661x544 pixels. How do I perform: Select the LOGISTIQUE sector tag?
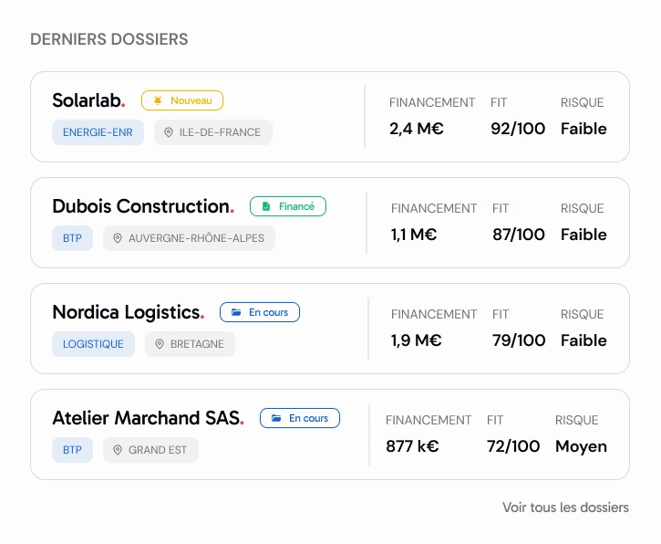[x=93, y=344]
